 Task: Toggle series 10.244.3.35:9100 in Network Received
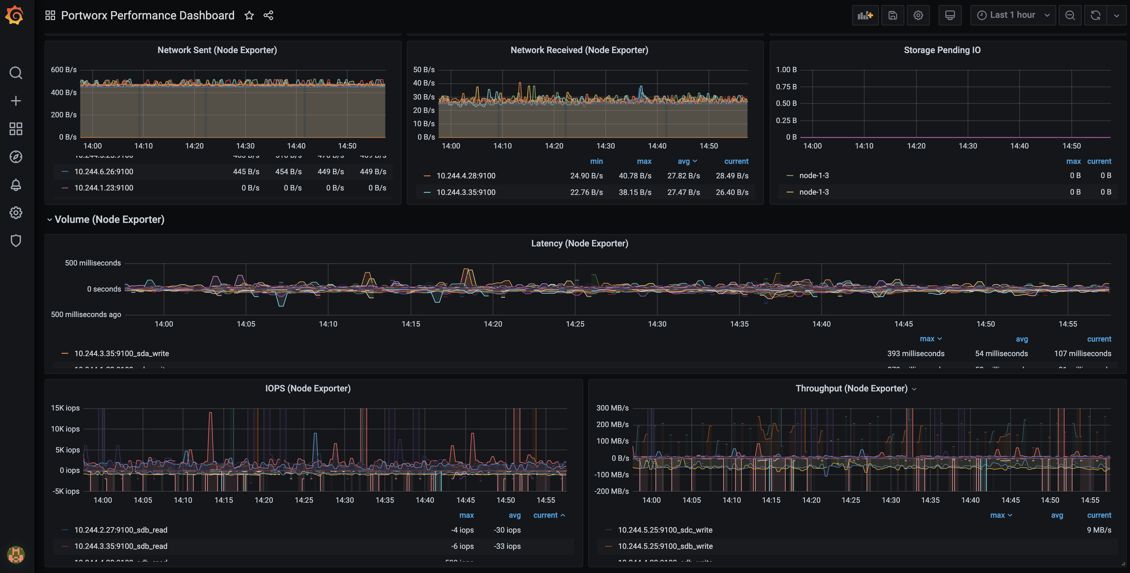click(x=466, y=192)
